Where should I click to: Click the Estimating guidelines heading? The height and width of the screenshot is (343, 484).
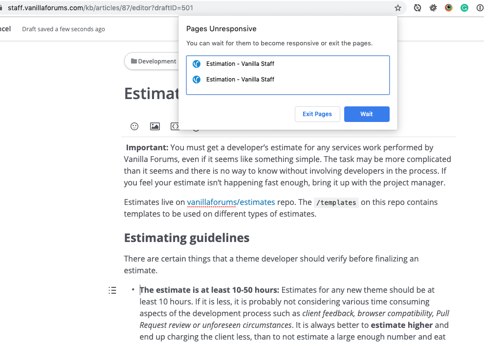click(x=187, y=238)
